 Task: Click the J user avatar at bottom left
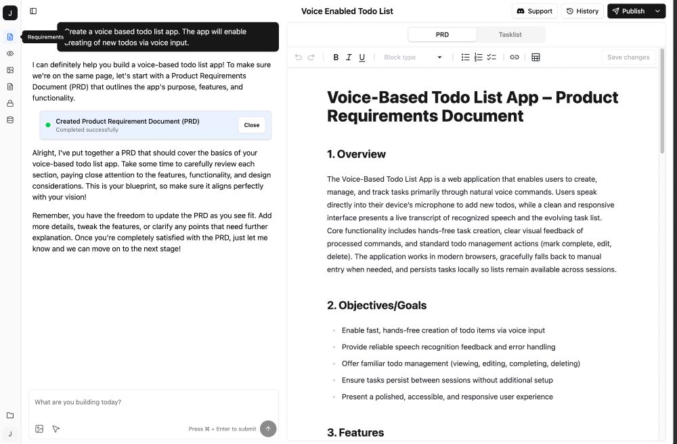[x=10, y=434]
